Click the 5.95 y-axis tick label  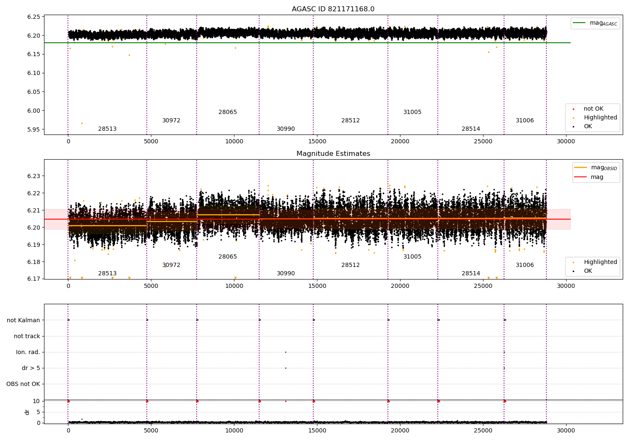pyautogui.click(x=34, y=129)
